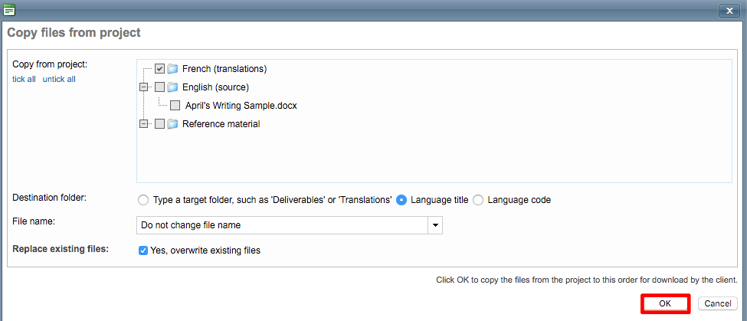747x321 pixels.
Task: Untick the French (translations) checkbox
Action: click(159, 69)
